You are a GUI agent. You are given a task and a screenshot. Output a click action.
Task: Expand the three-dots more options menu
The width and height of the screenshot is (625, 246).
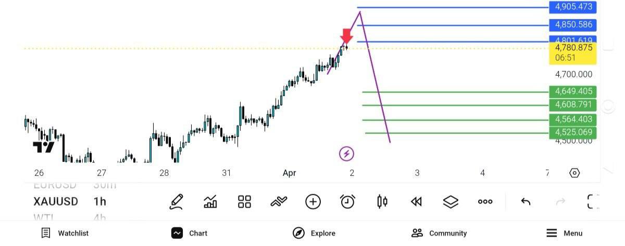coord(485,202)
